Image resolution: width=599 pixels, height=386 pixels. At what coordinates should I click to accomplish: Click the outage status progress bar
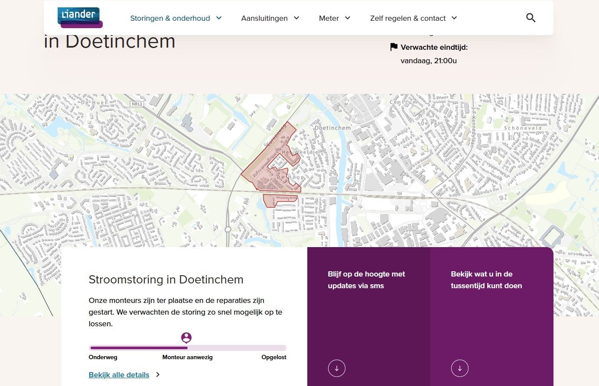[188, 348]
